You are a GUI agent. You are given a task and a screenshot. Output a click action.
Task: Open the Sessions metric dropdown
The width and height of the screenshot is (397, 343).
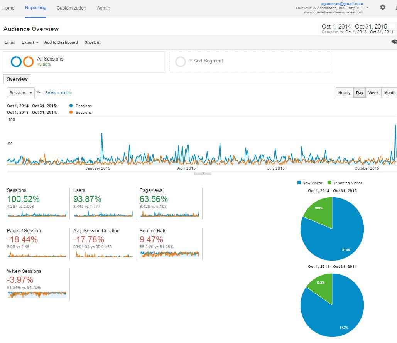coord(20,93)
